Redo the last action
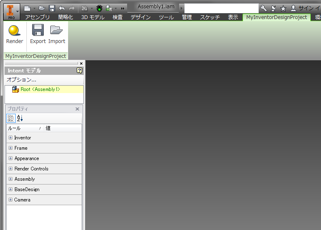The image size is (321, 230). tap(72, 8)
